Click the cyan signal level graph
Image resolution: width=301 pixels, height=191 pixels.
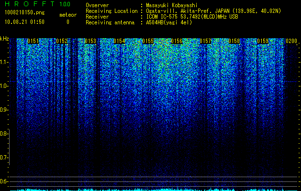154,190
